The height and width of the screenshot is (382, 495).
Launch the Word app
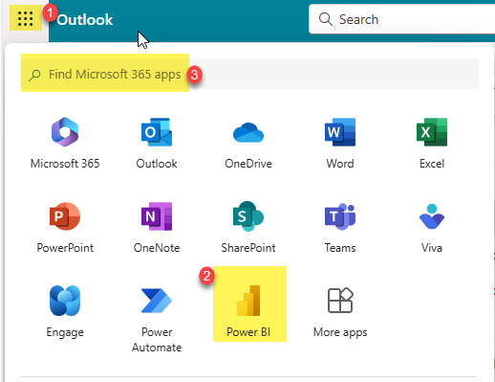pos(340,143)
